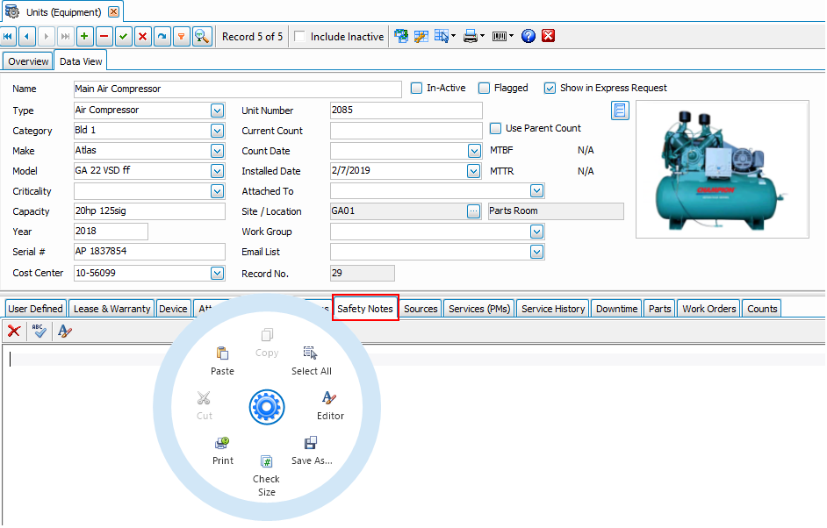Screen dimensions: 827x528
Task: Open the magnifier search icon
Action: point(202,36)
